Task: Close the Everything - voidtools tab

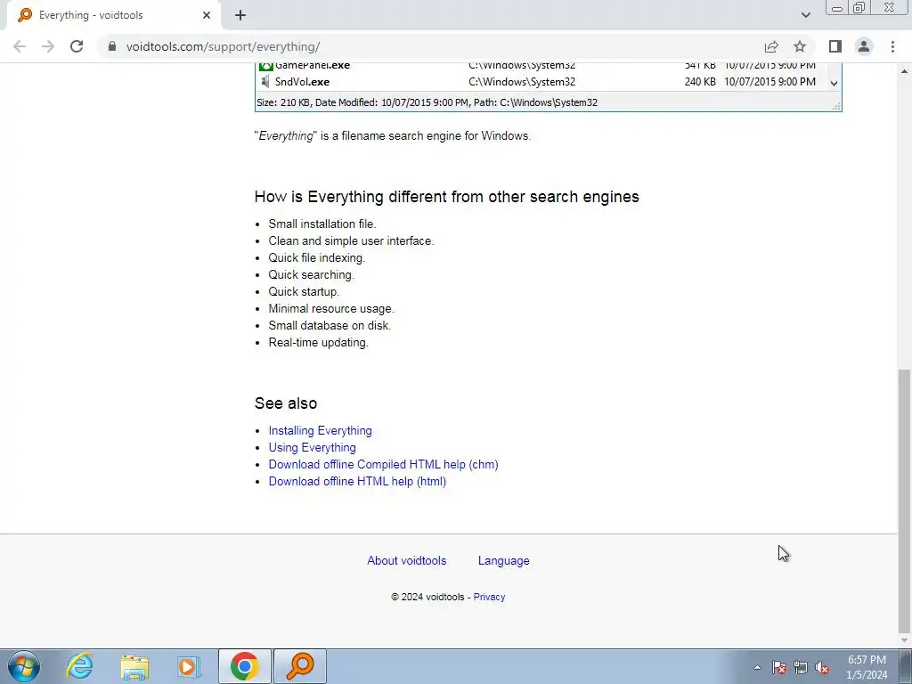Action: coord(207,15)
